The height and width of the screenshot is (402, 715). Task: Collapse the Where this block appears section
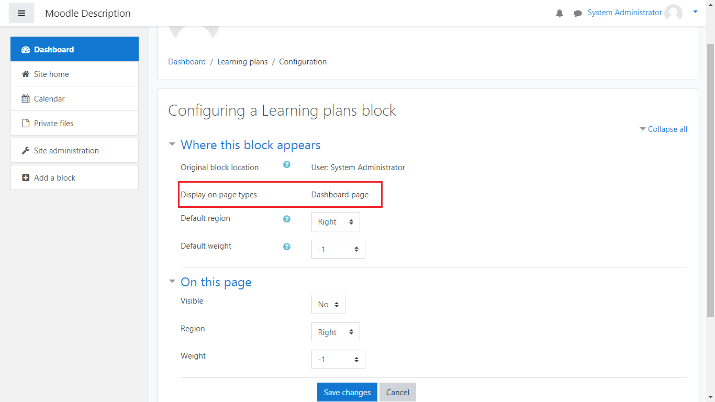250,145
